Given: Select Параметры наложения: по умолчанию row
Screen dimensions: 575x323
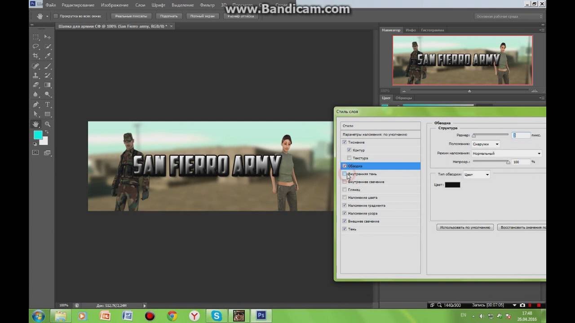Looking at the screenshot, I should click(x=380, y=134).
